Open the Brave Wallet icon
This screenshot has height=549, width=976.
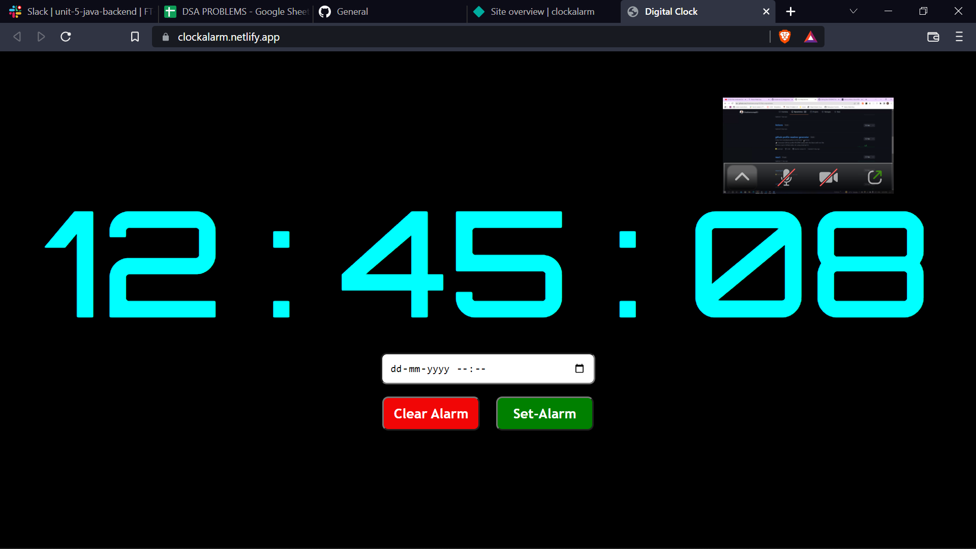[933, 37]
